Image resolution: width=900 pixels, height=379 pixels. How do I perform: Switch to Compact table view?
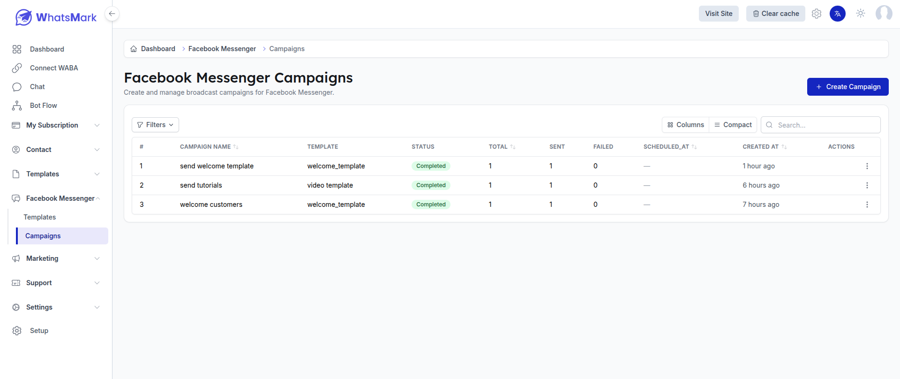(733, 125)
